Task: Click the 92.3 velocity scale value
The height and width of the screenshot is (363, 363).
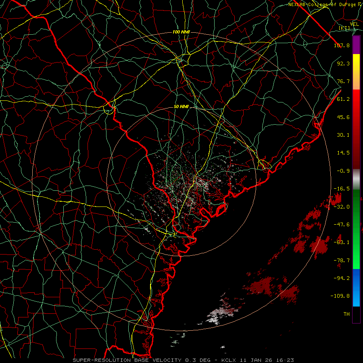Action: [343, 63]
